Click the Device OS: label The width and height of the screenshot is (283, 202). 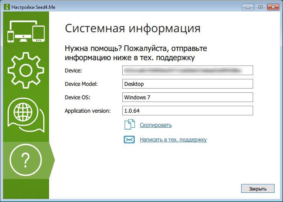77,97
